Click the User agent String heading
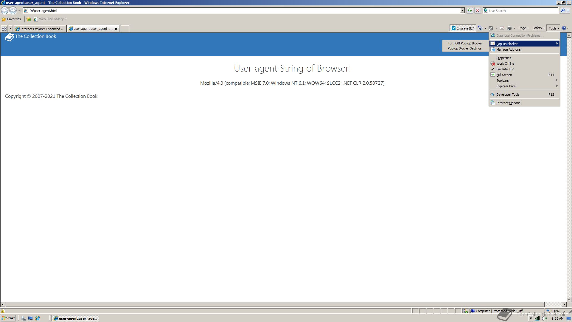The height and width of the screenshot is (322, 572). point(292,69)
